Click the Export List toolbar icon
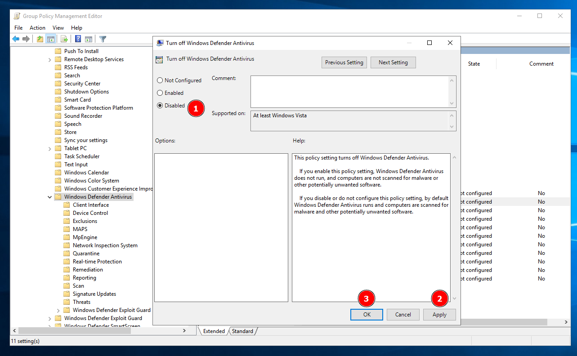Screen dimensions: 577x356 point(64,39)
